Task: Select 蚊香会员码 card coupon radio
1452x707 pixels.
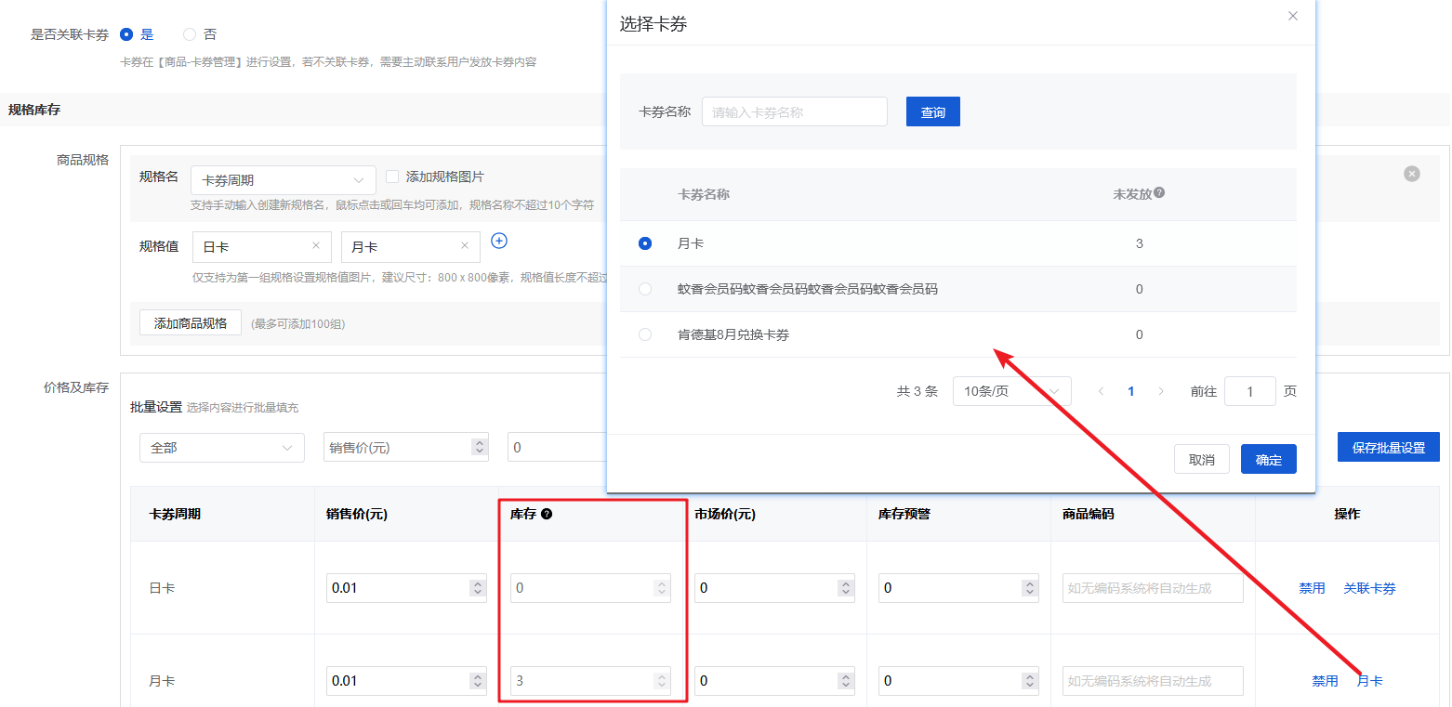Action: coord(645,289)
